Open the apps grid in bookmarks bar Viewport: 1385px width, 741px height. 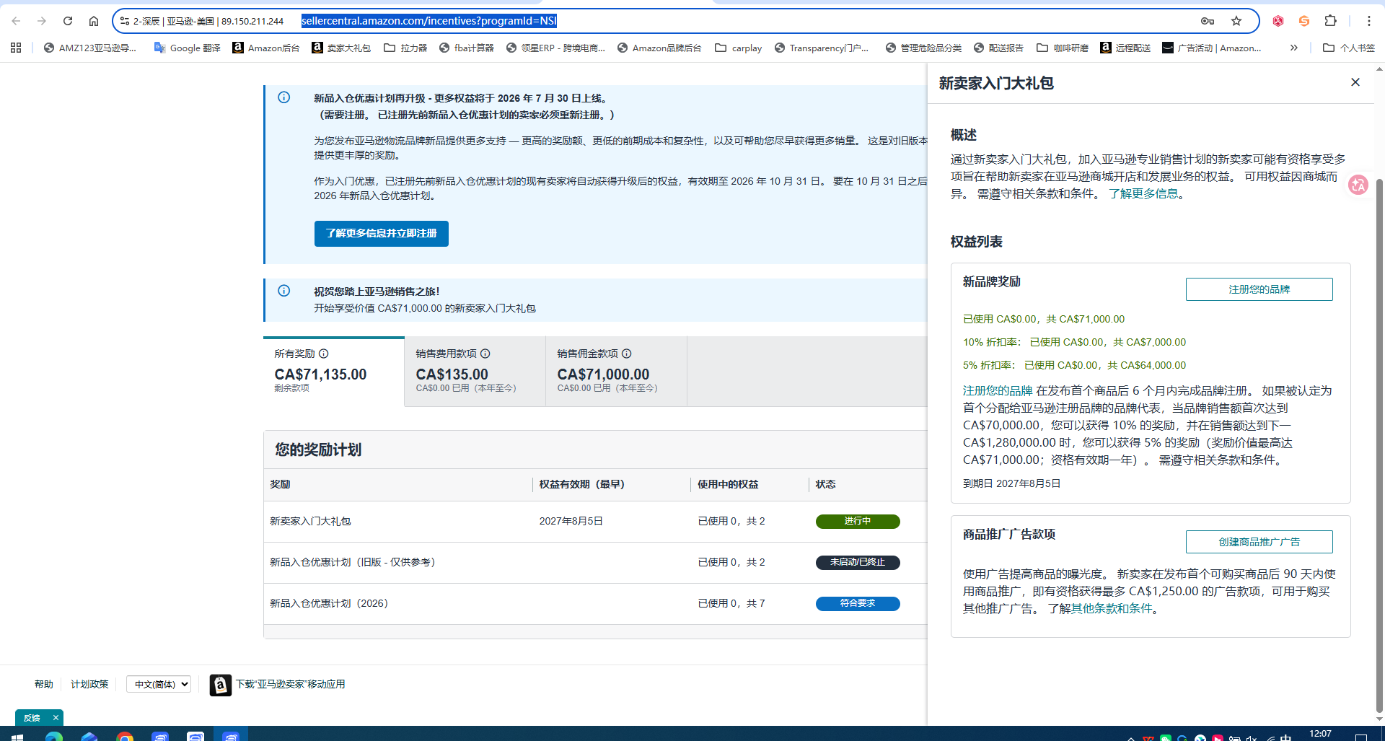pos(16,48)
